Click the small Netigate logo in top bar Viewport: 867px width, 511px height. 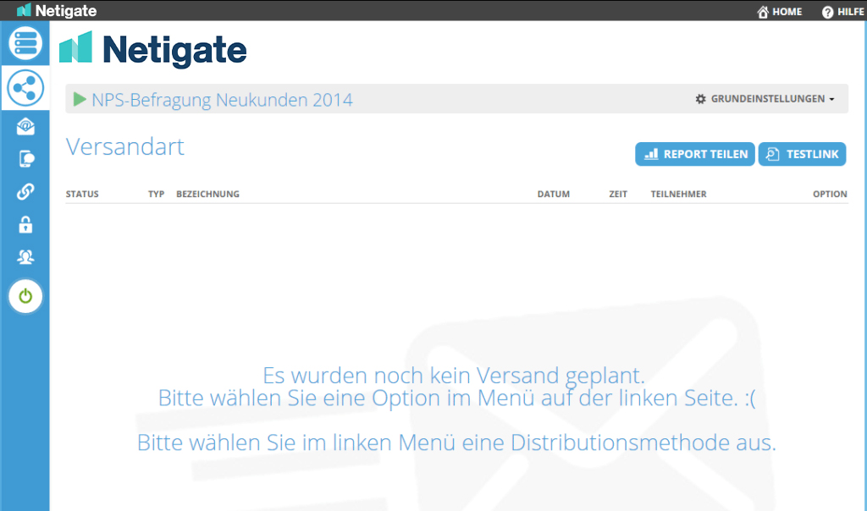tap(57, 10)
